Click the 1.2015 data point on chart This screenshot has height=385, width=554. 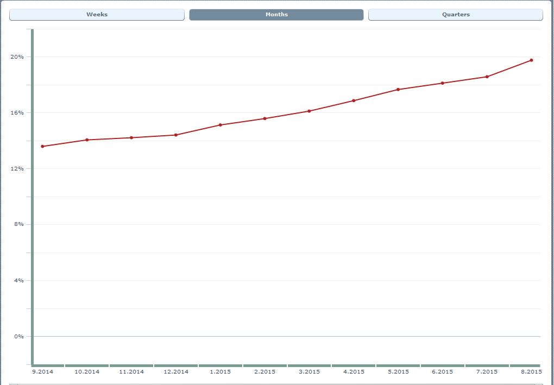220,125
